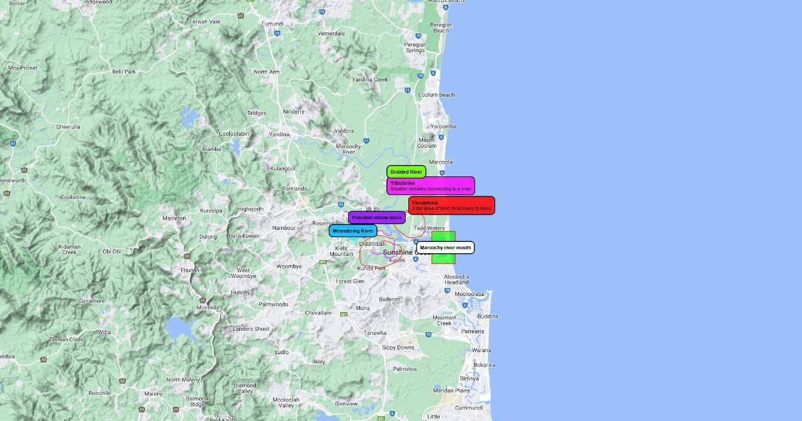Click the Sunshine Coast city label
Image resolution: width=802 pixels, height=421 pixels.
point(407,252)
